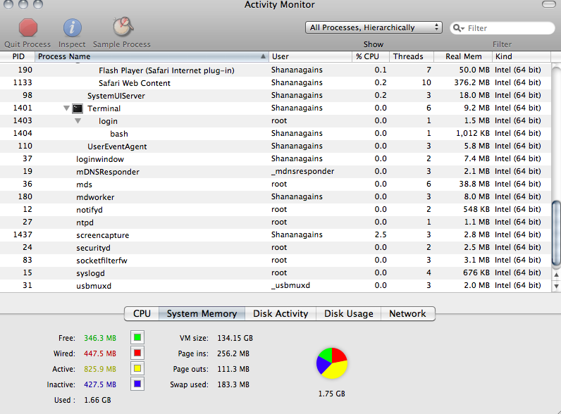
Task: Select the mDNSResponder process
Action: tap(276, 171)
